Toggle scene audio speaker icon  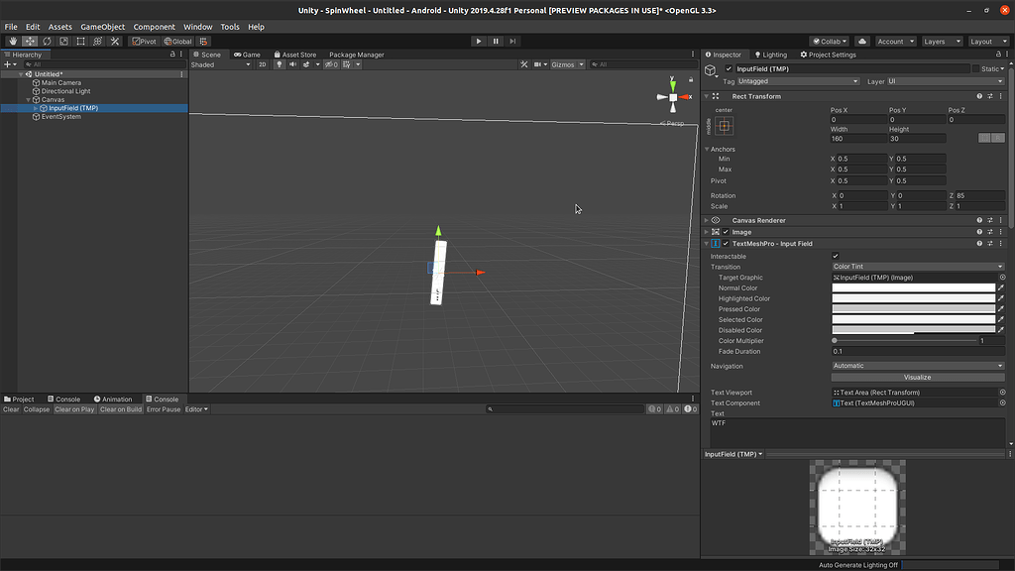point(292,64)
